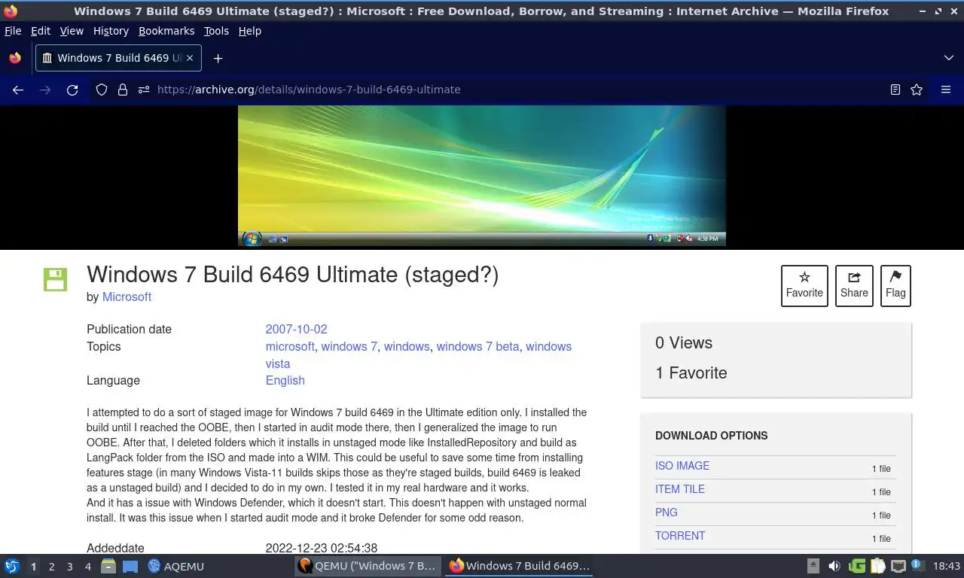Open the microsoft topic link
The width and height of the screenshot is (964, 578).
tap(290, 346)
